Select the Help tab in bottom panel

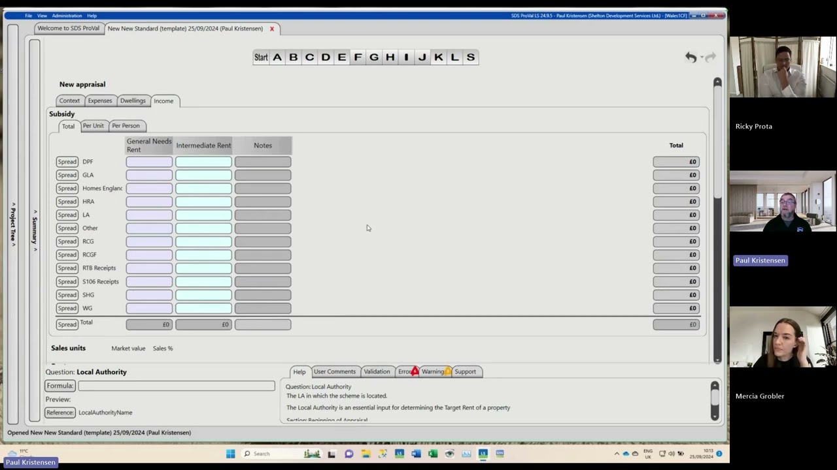click(x=299, y=372)
